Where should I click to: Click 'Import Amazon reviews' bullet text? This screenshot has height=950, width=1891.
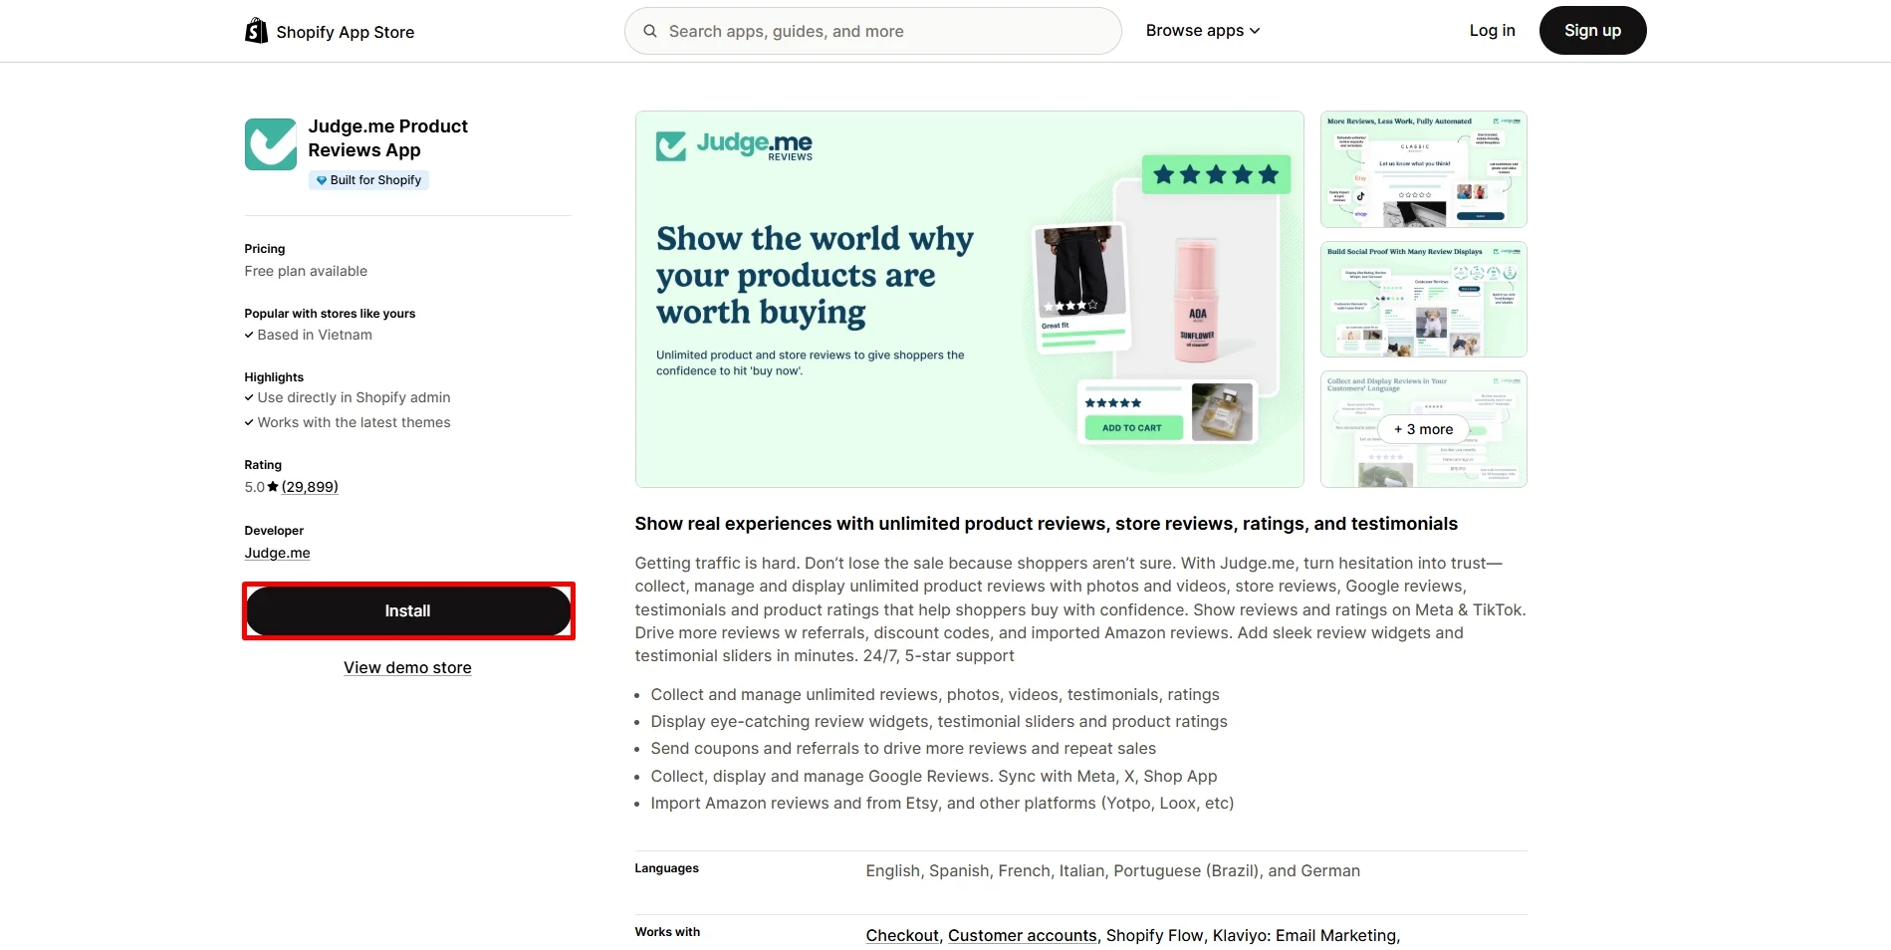942,804
